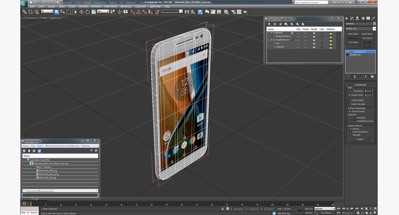Viewport: 399px width, 215px height.
Task: Uncheck the Smooth Result checkbox
Action: [349, 111]
